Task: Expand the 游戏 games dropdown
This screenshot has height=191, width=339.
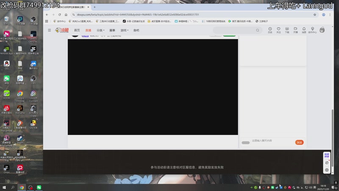Action: pyautogui.click(x=124, y=30)
